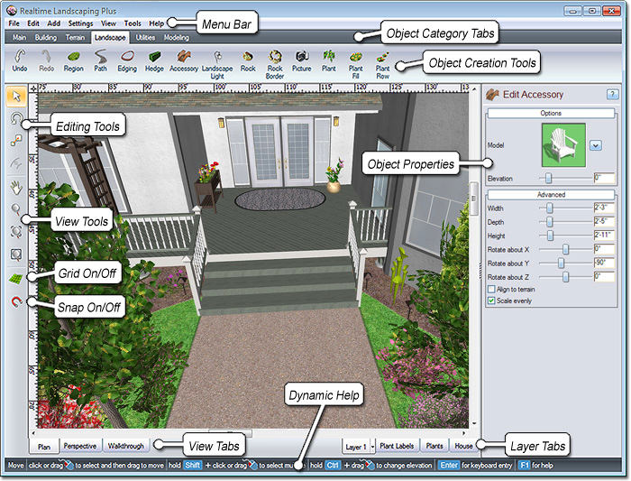Viewport: 631px width, 481px height.
Task: Adjust the Rotate about Y slider
Action: [561, 263]
